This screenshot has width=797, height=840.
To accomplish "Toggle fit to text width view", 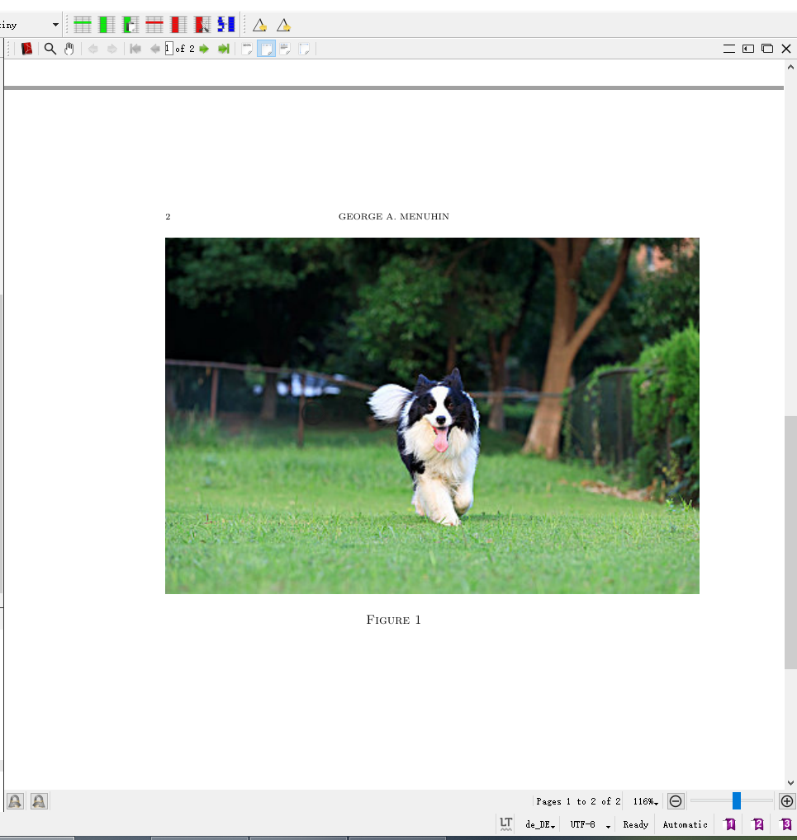I will [x=285, y=49].
